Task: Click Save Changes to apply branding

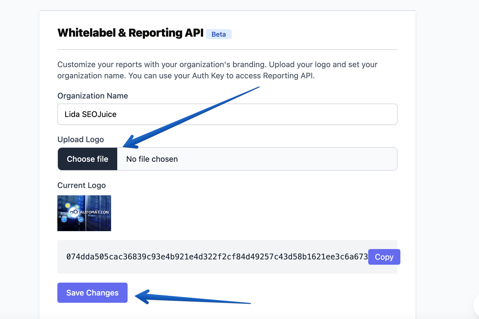Action: tap(92, 293)
